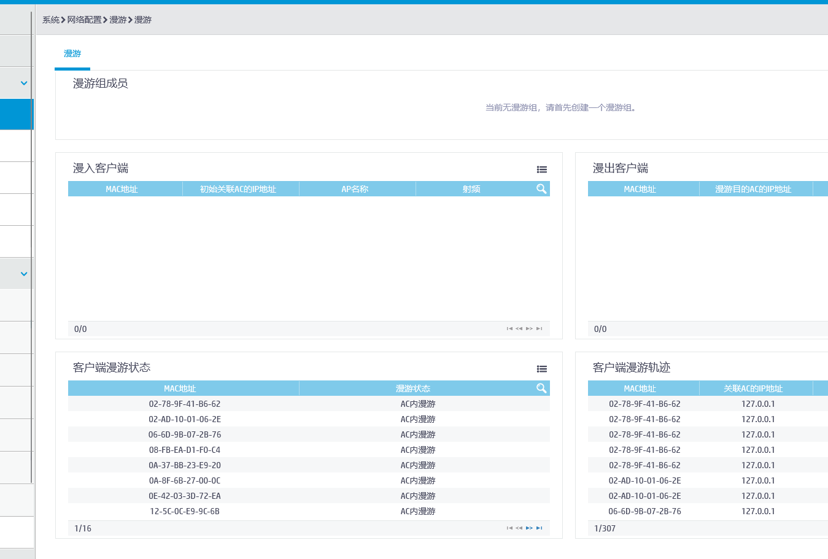Viewport: 828px width, 559px height.
Task: Go to previous page in 客户端漫游状态 table
Action: click(519, 528)
